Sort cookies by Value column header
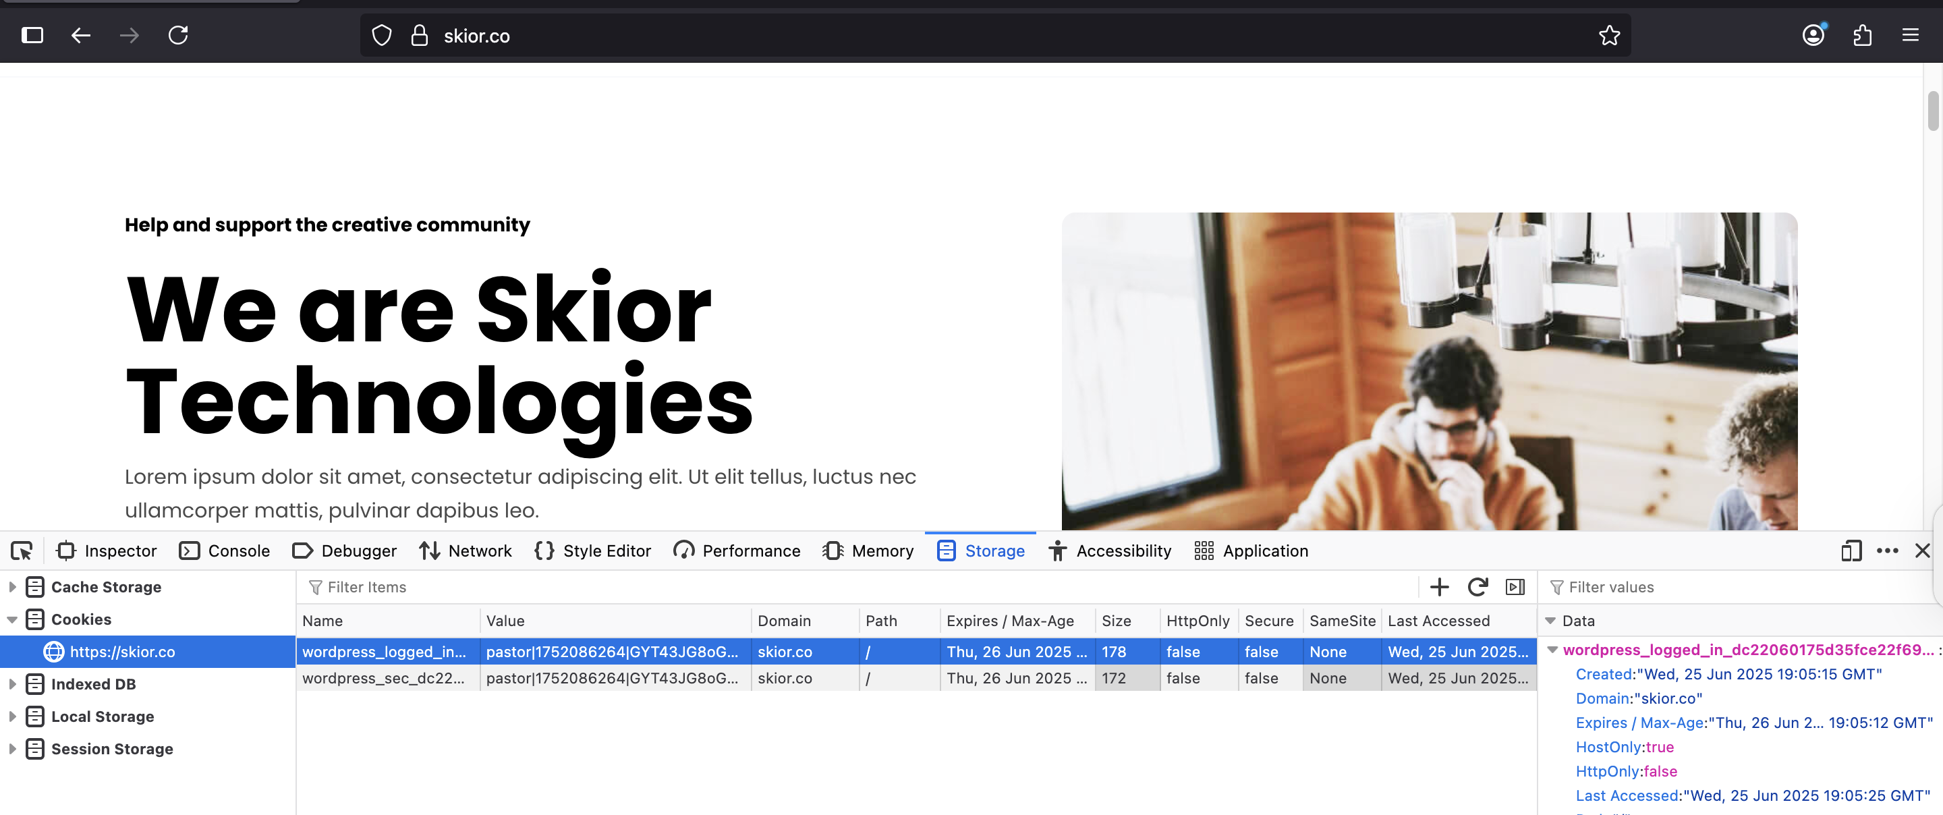1943x815 pixels. [615, 621]
